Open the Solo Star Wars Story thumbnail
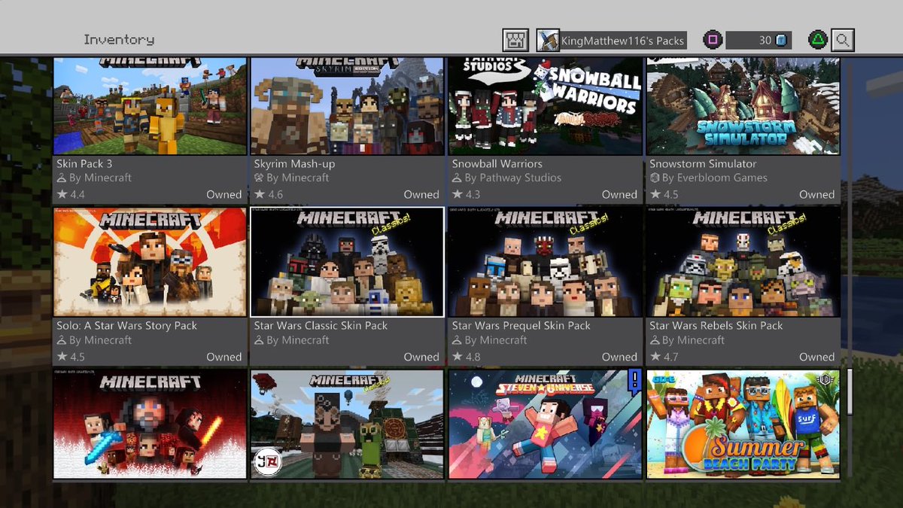This screenshot has height=508, width=903. pyautogui.click(x=150, y=262)
